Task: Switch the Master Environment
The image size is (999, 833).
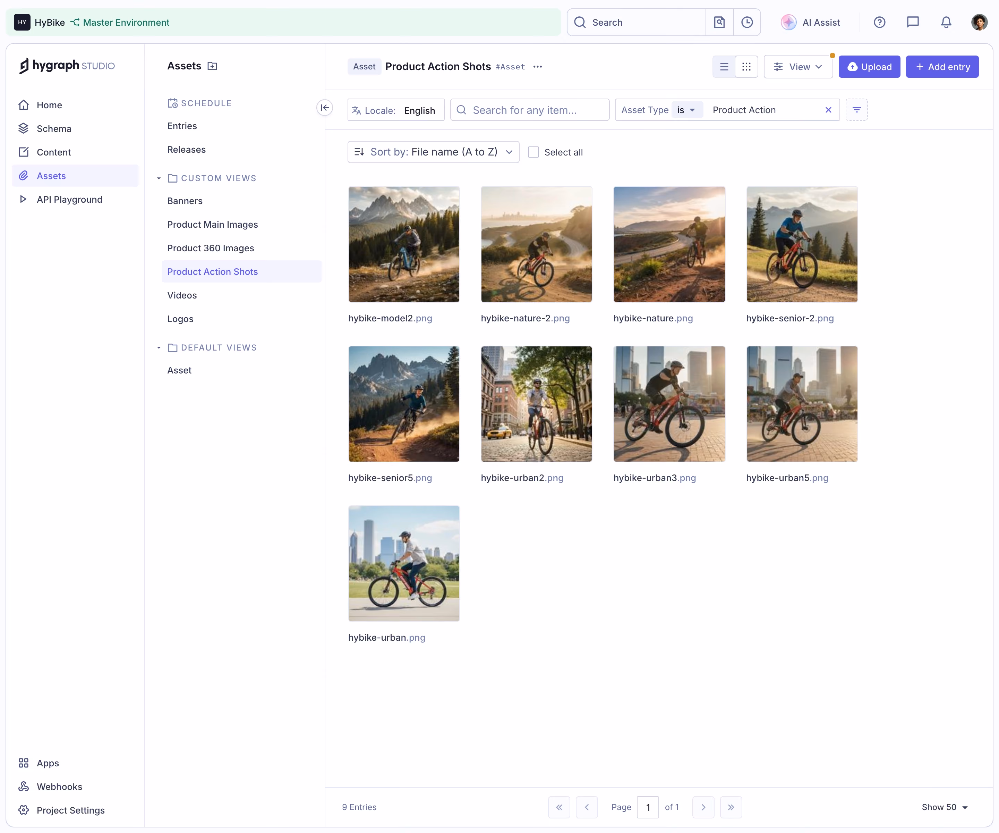Action: coord(120,22)
